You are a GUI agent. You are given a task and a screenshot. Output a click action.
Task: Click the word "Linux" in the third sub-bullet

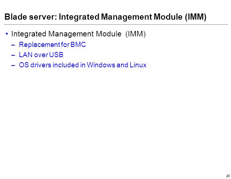pos(138,65)
